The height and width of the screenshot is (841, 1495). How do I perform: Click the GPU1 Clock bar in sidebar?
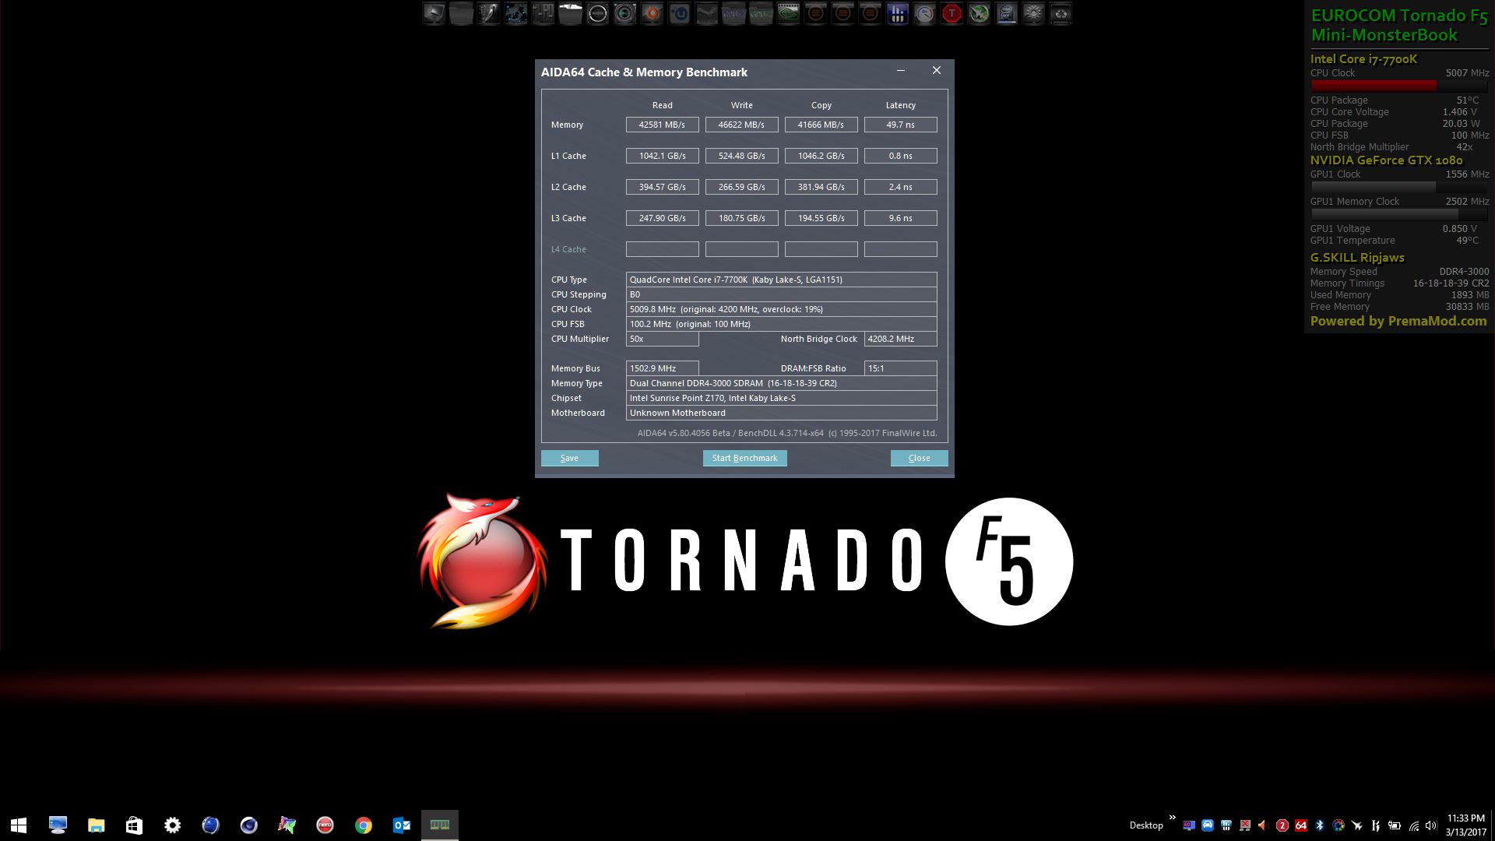point(1399,187)
